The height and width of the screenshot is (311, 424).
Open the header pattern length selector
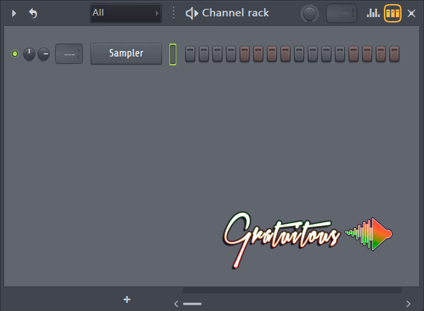tap(342, 13)
